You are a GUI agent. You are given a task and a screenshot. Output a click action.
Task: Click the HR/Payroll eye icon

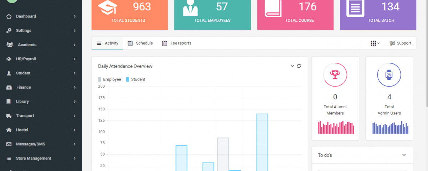point(9,59)
